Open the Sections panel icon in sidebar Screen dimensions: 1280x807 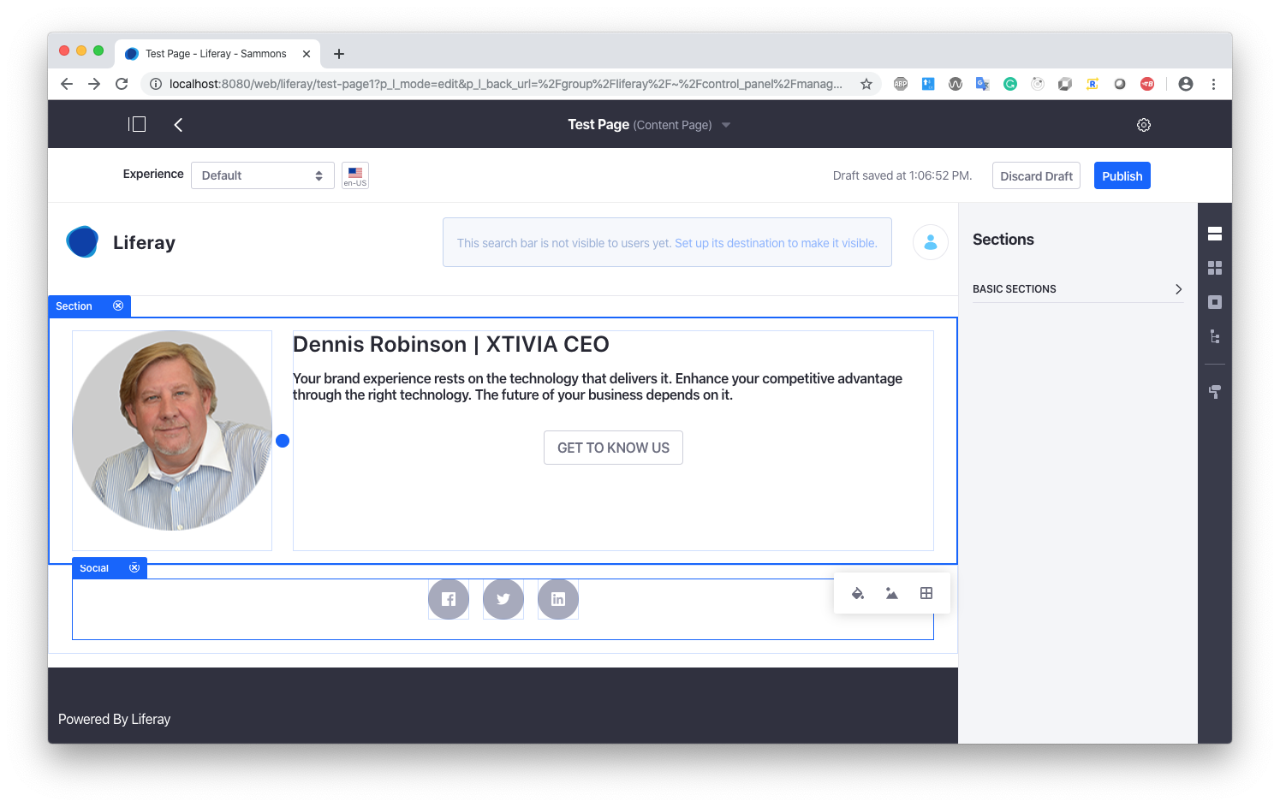tap(1214, 234)
